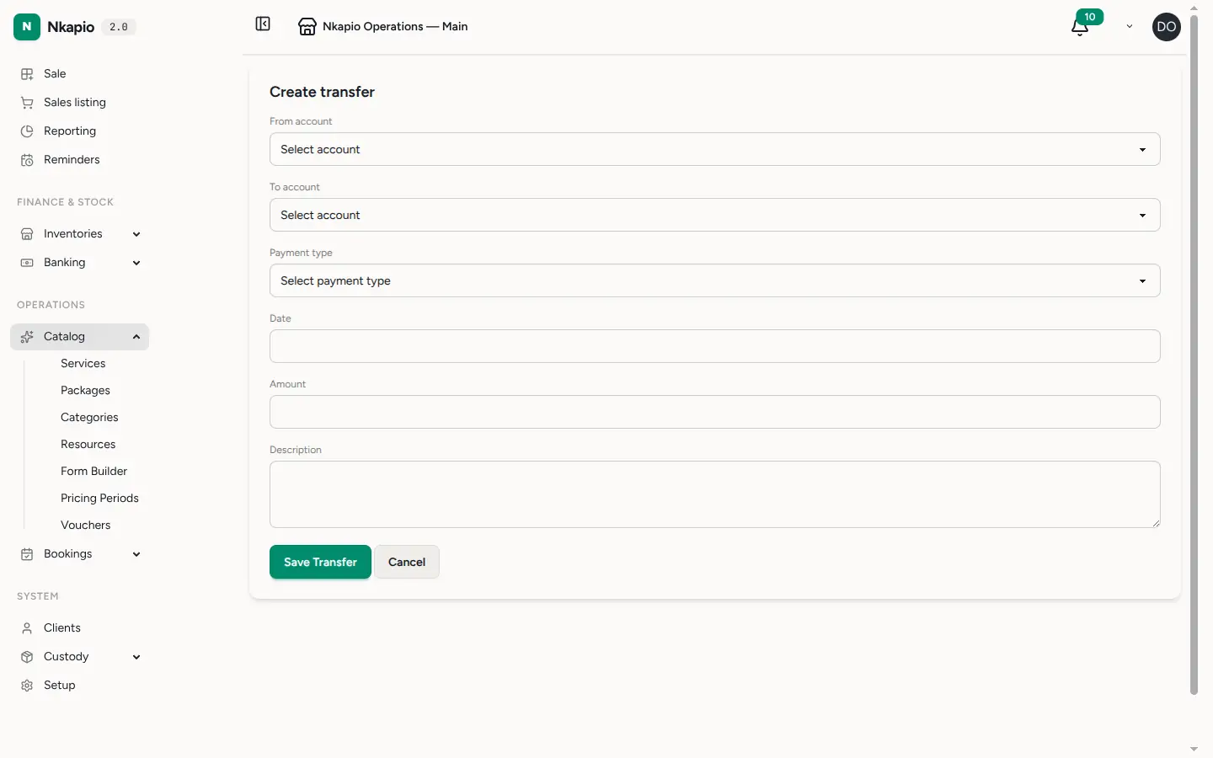
Task: Click the Catalog sparkle icon
Action: coord(27,337)
